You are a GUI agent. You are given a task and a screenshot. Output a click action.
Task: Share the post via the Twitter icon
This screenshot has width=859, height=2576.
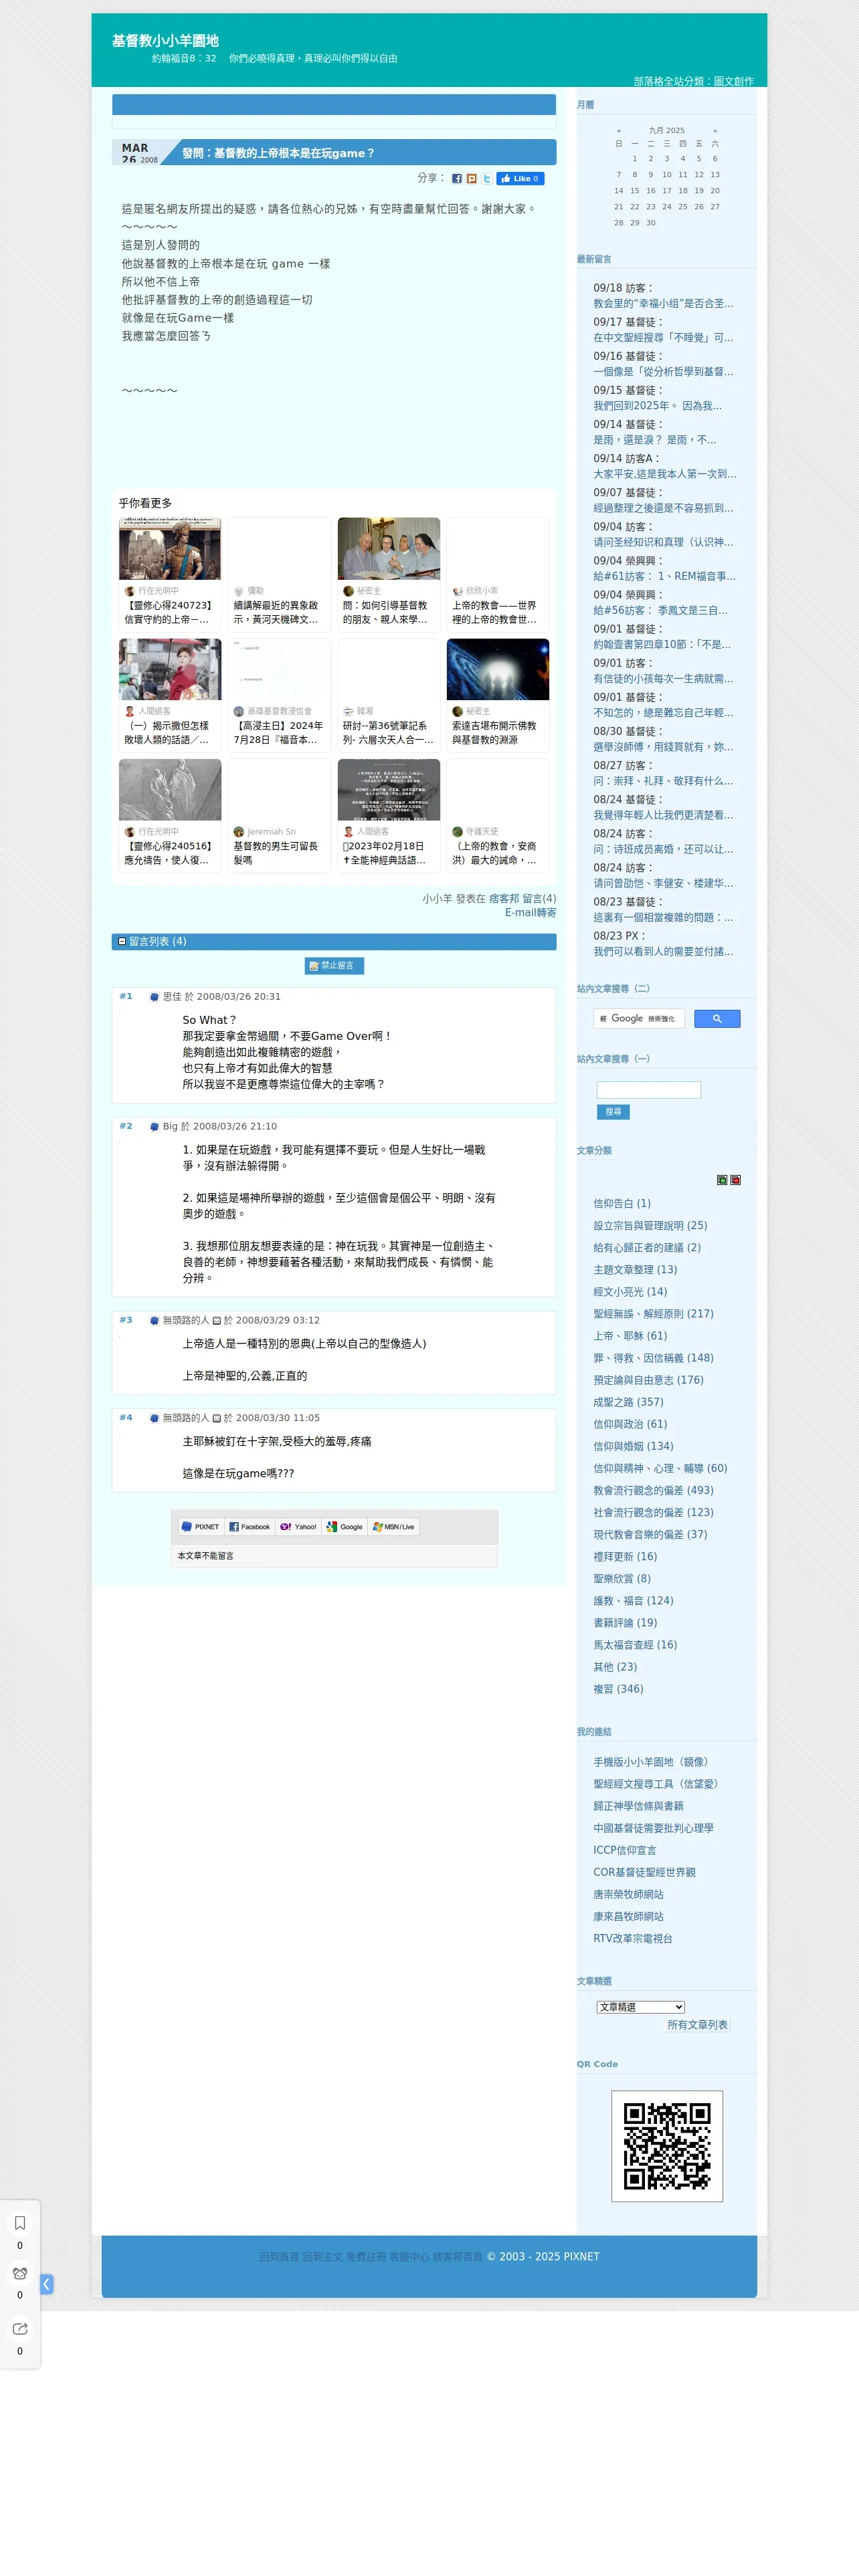click(487, 179)
